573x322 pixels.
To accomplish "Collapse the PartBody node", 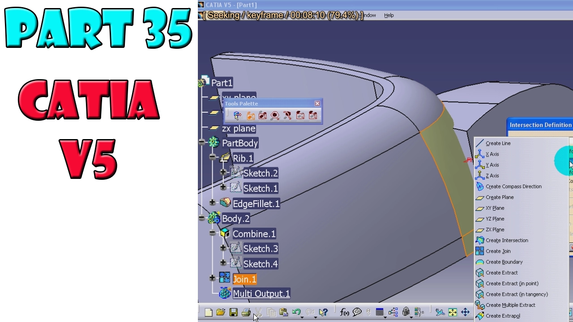I will click(202, 142).
